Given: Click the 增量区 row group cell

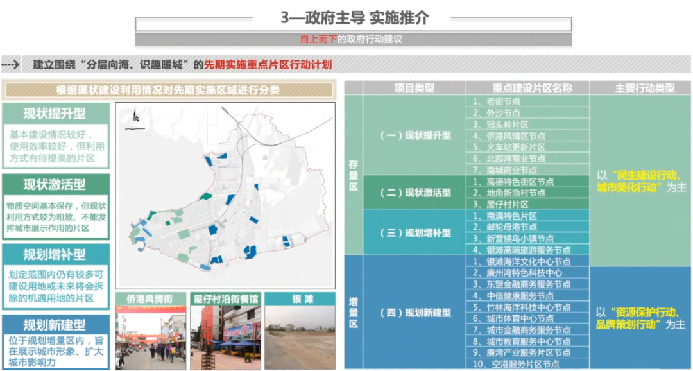Looking at the screenshot, I should (354, 312).
